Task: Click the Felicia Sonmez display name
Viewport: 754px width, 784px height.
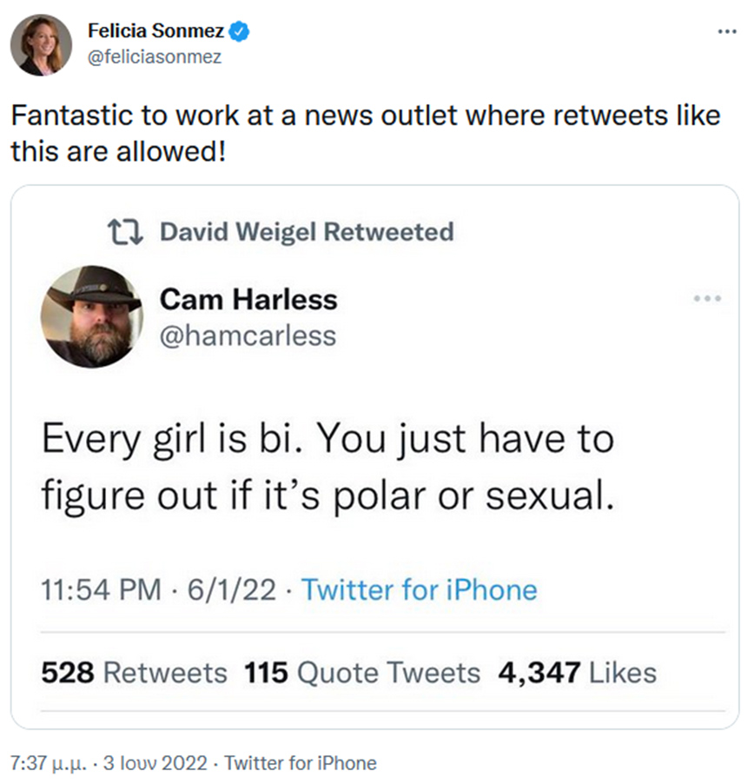Action: coord(156,32)
